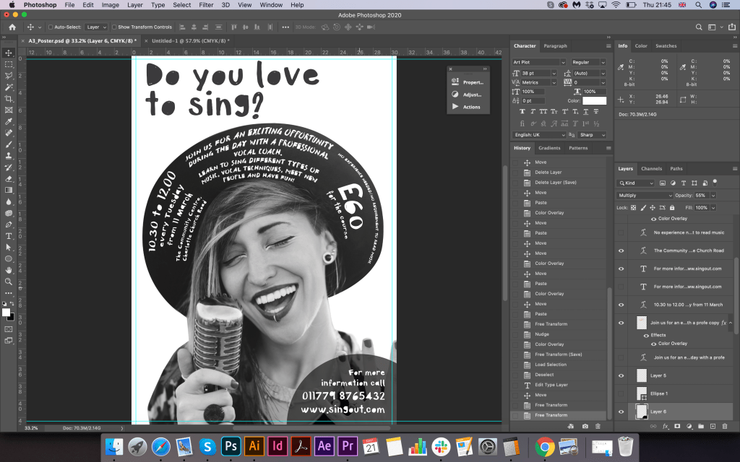Click the Deselect history state

(x=544, y=375)
